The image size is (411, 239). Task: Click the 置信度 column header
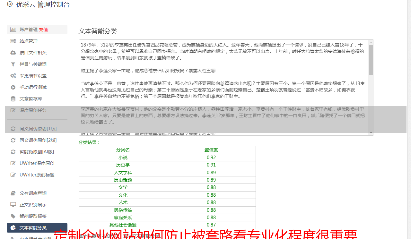211,150
